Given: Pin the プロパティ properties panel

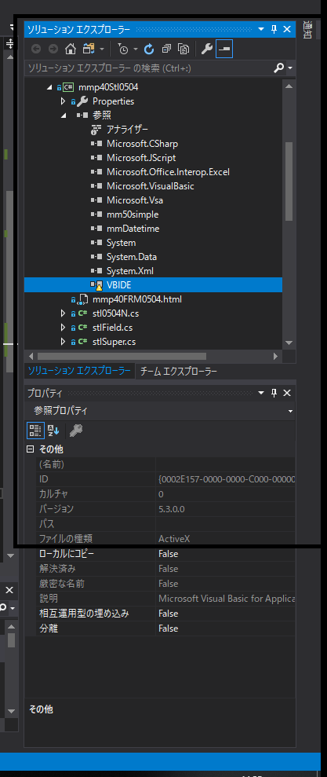Looking at the screenshot, I should pyautogui.click(x=274, y=394).
